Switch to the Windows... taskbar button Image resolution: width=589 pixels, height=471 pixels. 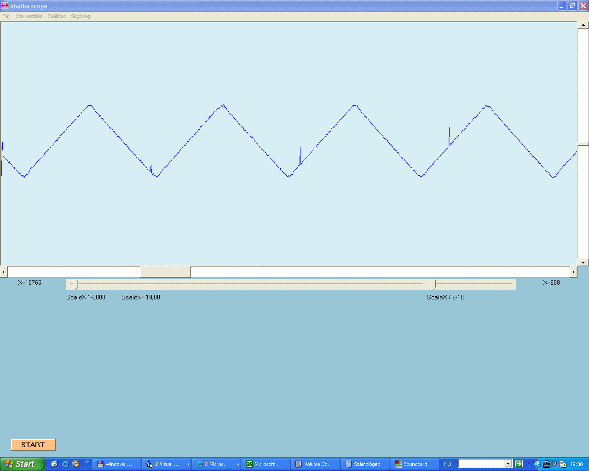[x=117, y=464]
